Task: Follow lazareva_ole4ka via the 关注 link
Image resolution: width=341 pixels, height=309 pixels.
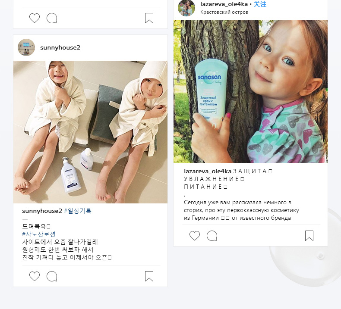Action: click(x=260, y=4)
